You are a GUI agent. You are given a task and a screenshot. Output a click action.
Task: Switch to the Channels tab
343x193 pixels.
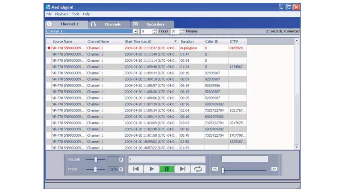coord(109,24)
